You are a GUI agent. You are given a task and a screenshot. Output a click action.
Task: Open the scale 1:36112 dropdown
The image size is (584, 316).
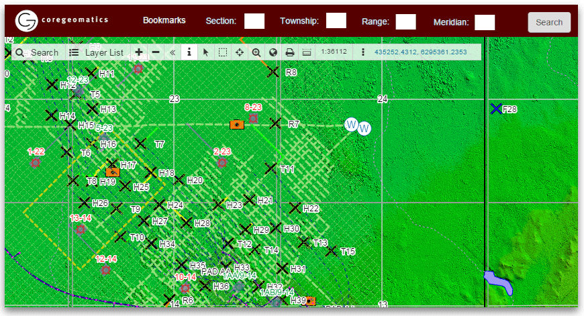pyautogui.click(x=334, y=52)
